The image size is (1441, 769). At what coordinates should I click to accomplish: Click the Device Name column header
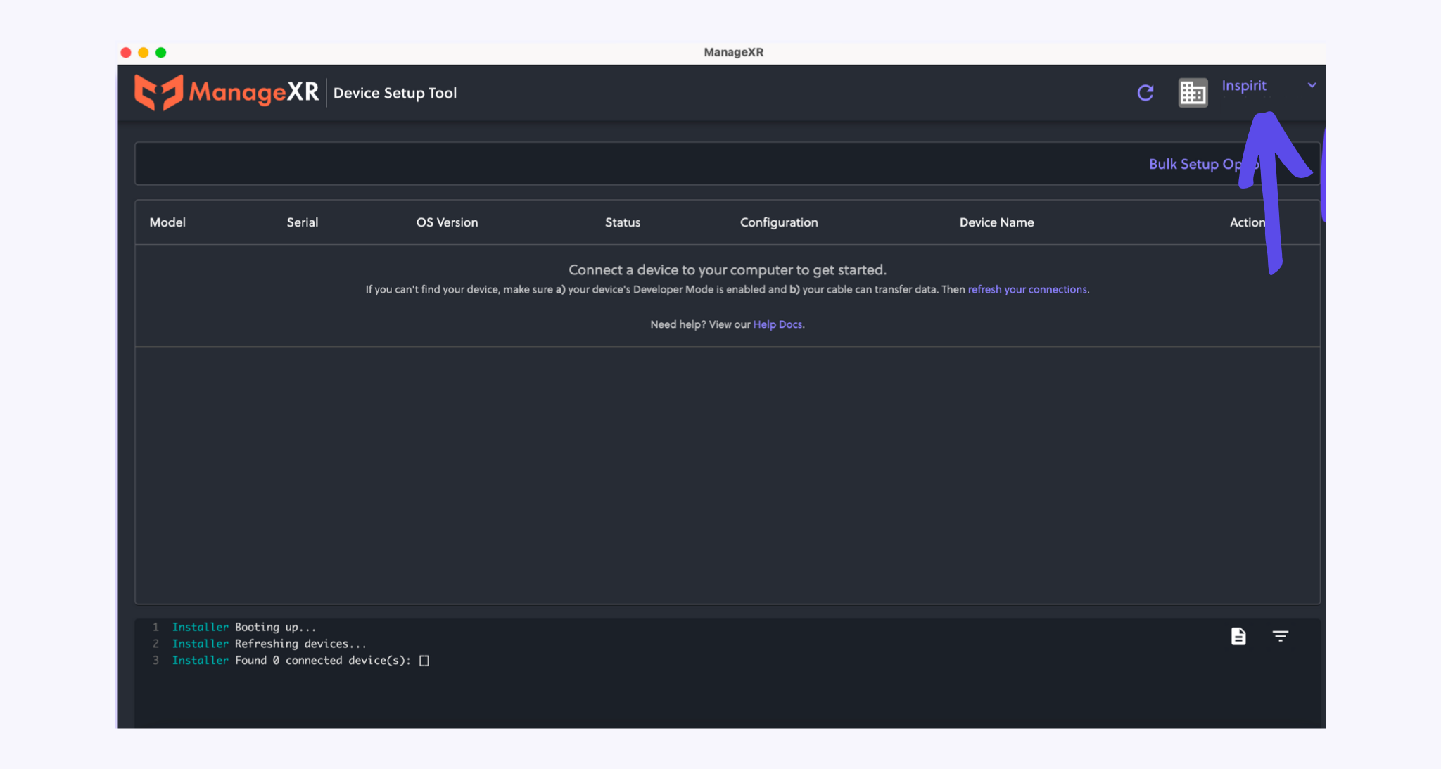(x=996, y=222)
